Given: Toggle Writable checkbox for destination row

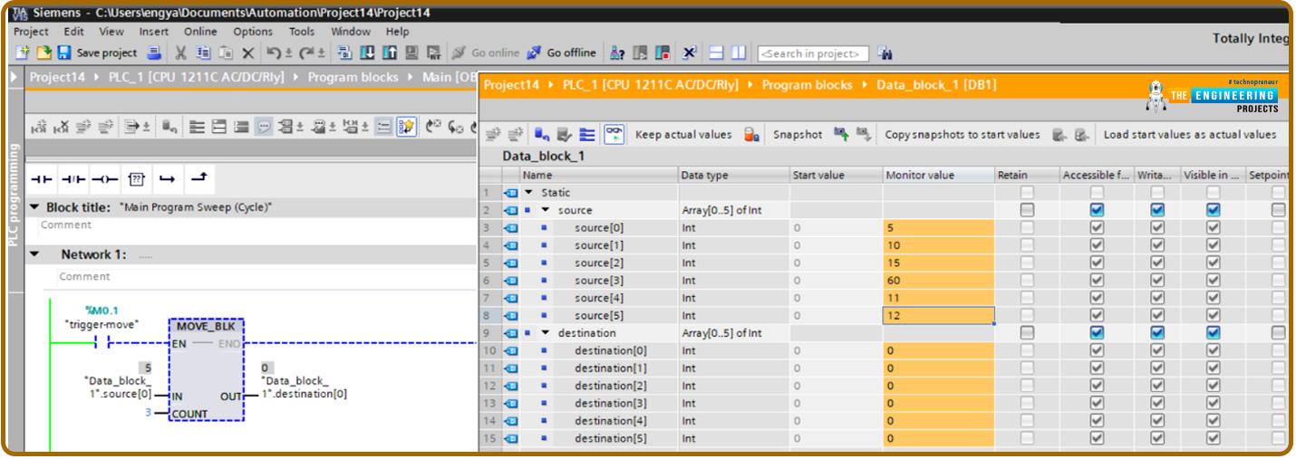Looking at the screenshot, I should pyautogui.click(x=1156, y=333).
